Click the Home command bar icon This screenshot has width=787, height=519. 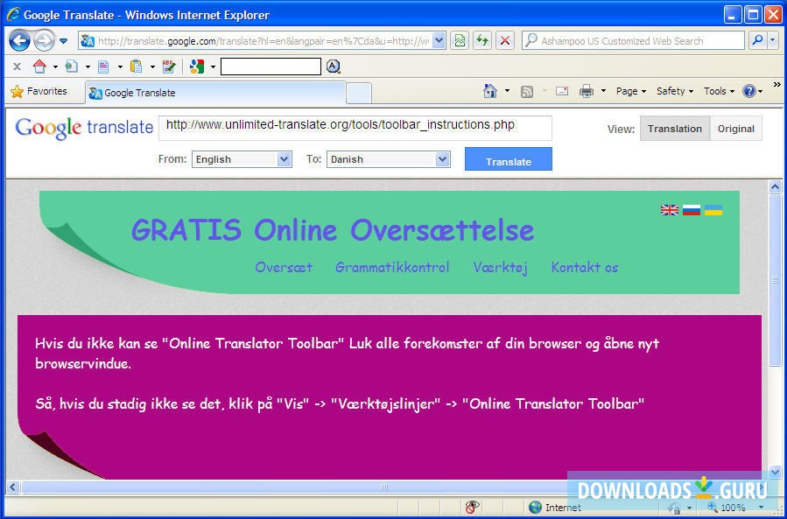point(490,91)
